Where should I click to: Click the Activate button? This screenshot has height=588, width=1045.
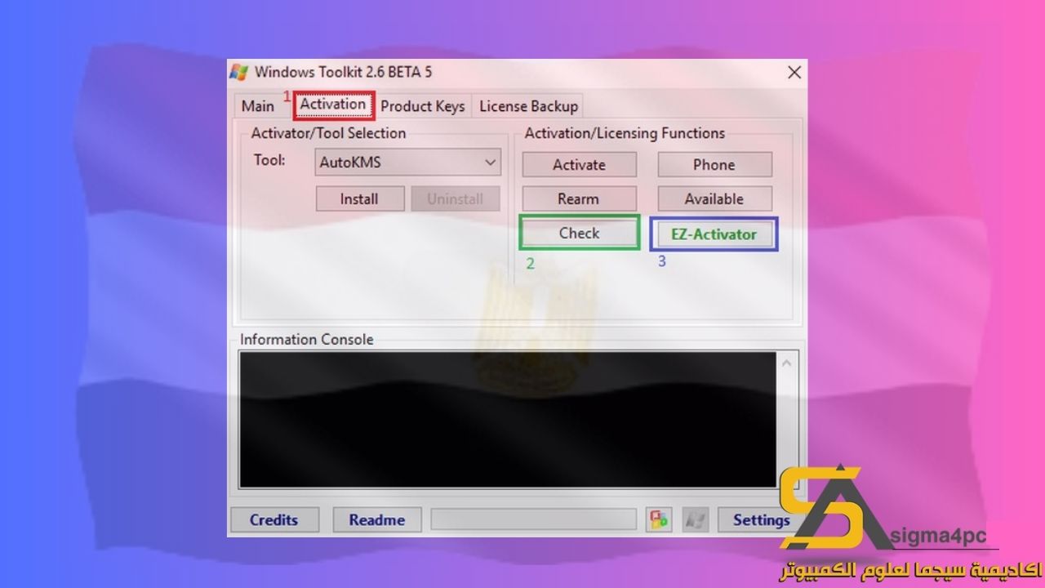[579, 164]
